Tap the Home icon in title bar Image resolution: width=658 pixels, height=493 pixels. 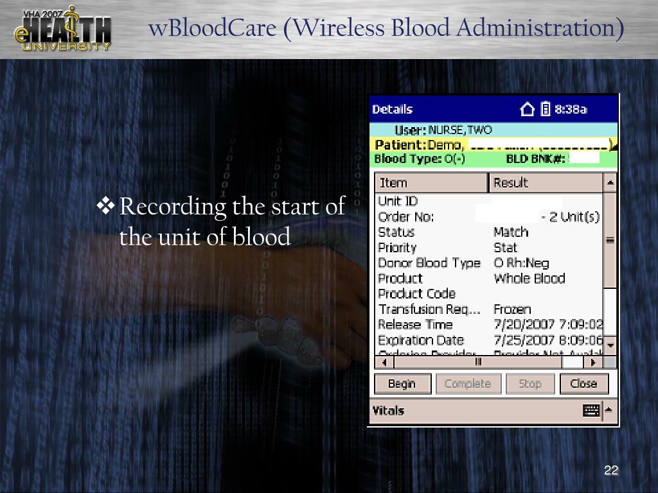(527, 109)
